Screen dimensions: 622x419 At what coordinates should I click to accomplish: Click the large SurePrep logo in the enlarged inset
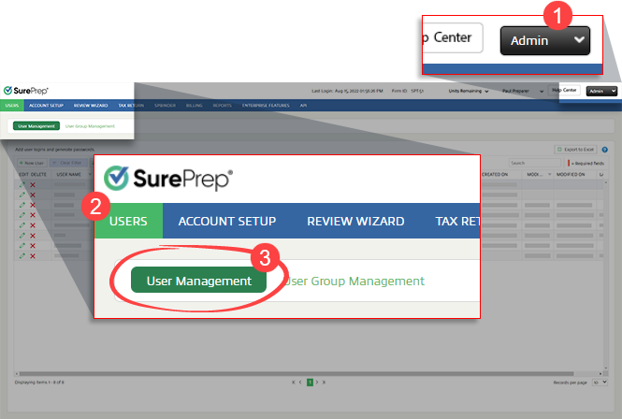tap(168, 179)
